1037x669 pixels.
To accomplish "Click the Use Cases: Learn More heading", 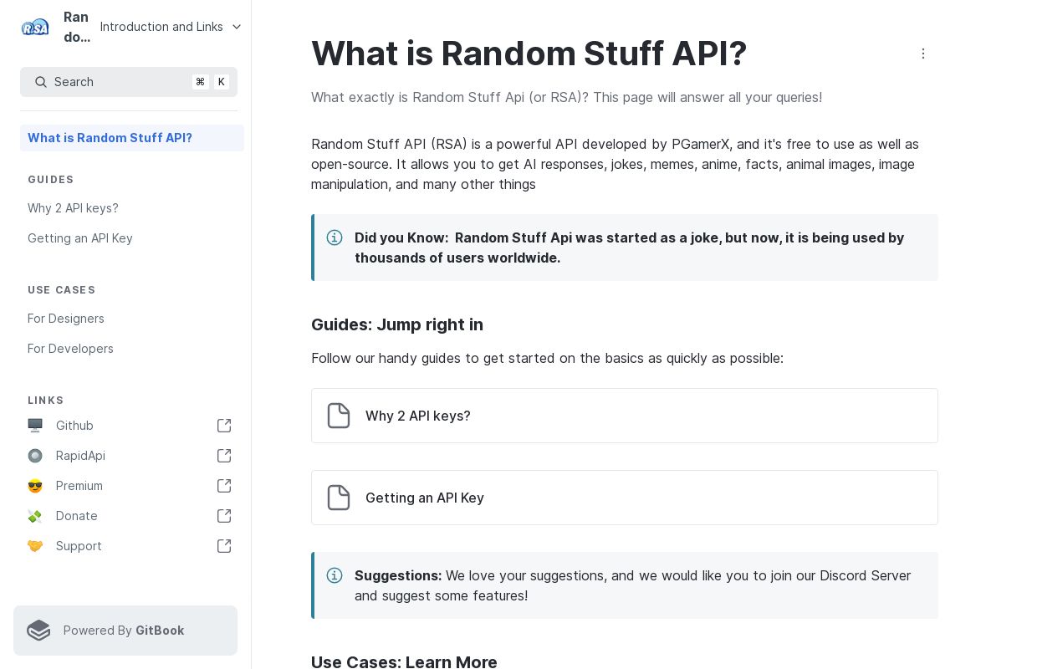I will pyautogui.click(x=404, y=662).
